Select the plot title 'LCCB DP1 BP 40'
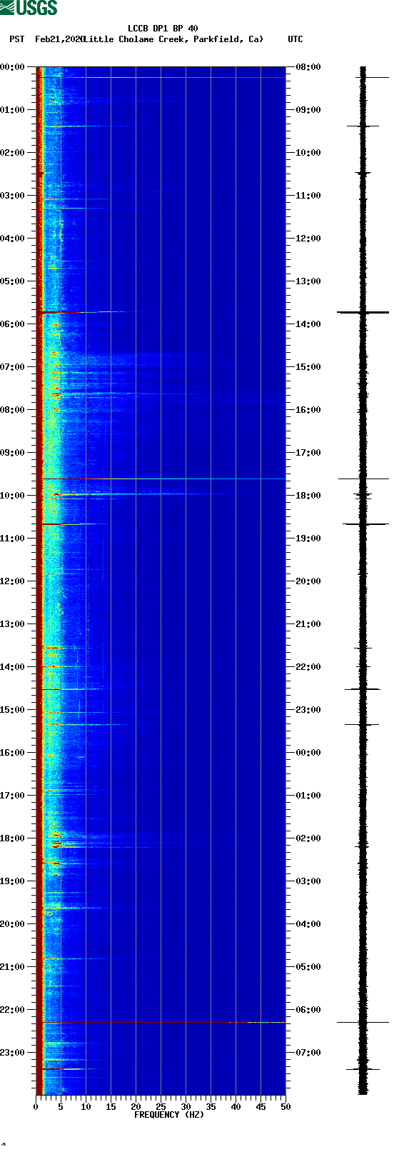Viewport: 394px width, 1152px height. coord(163,29)
